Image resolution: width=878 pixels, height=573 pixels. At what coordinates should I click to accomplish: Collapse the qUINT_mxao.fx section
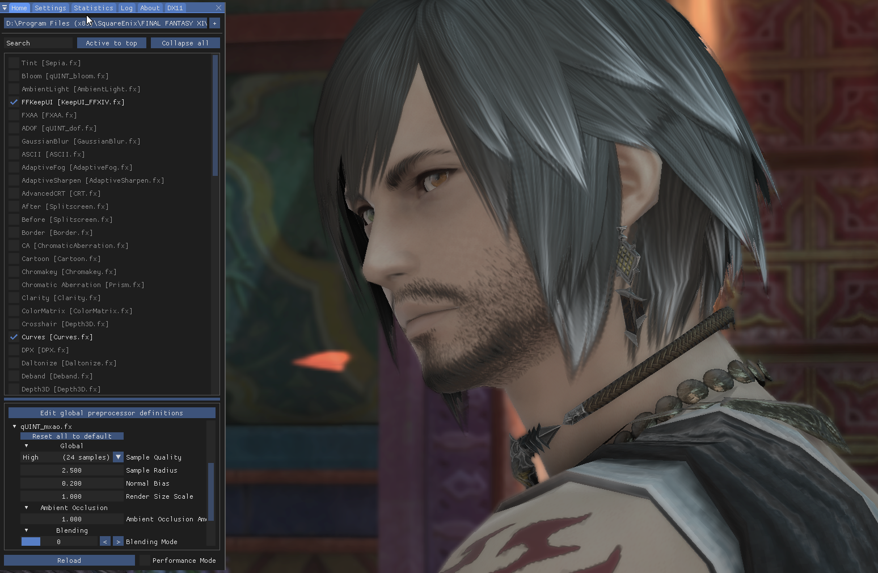(x=15, y=427)
